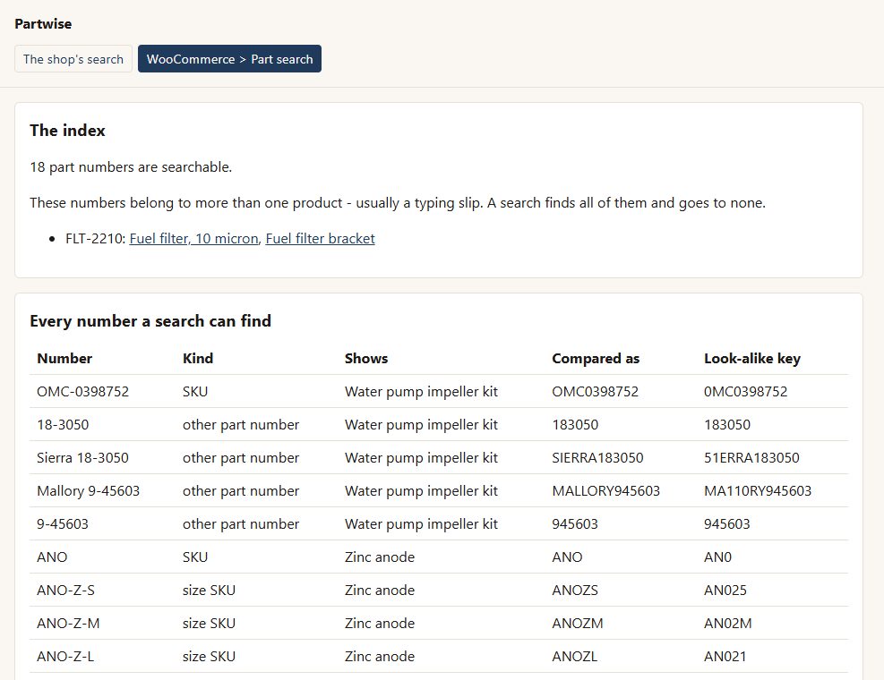Click "size SKU" in the ANO-Z-M row
This screenshot has width=884, height=680.
point(210,623)
